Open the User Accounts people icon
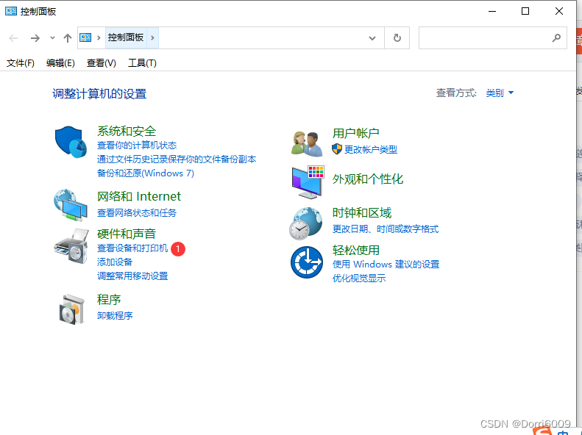The width and height of the screenshot is (582, 435). 307,144
